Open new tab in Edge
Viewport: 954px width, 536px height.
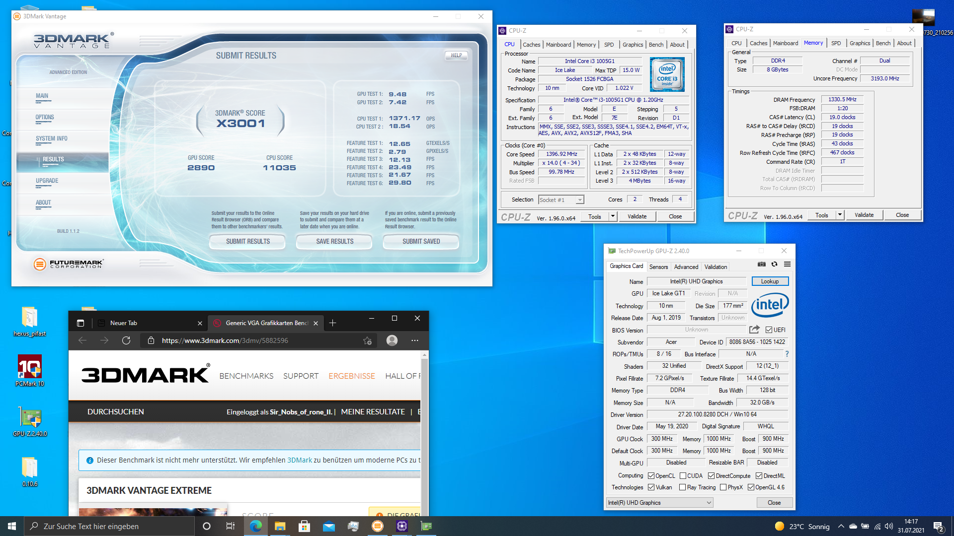pos(333,323)
